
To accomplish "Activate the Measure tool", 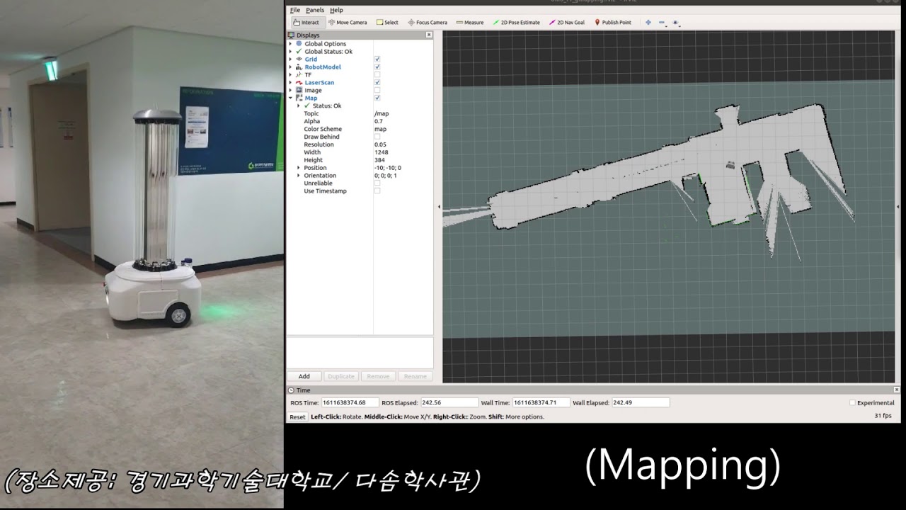I will pos(470,23).
